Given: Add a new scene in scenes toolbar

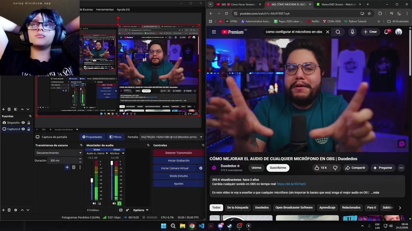Looking at the screenshot, I should pos(4,109).
